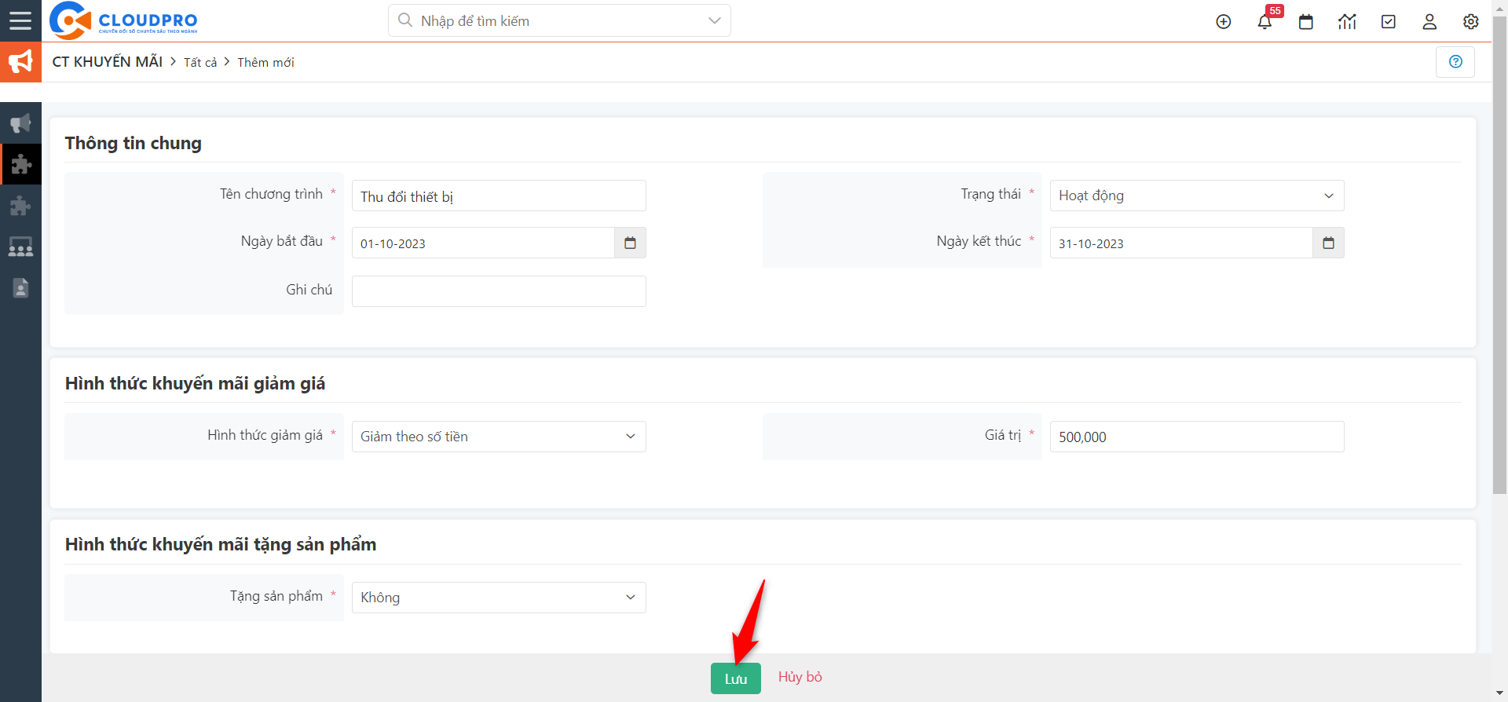Open the contact document sidebar icon
This screenshot has width=1508, height=702.
click(20, 288)
